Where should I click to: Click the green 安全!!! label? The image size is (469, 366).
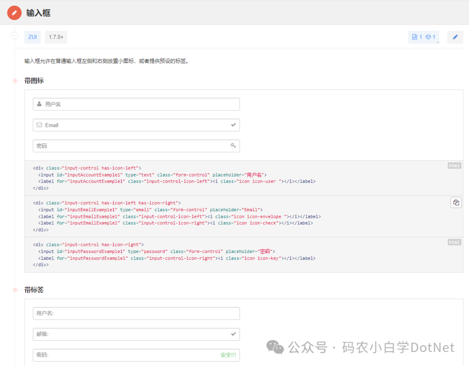(228, 355)
